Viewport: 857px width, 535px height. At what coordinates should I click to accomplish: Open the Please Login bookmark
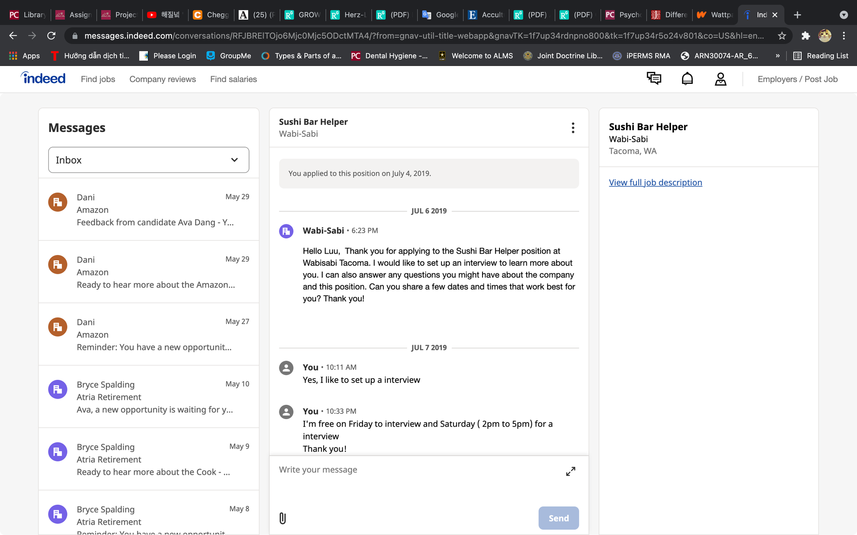coord(168,56)
